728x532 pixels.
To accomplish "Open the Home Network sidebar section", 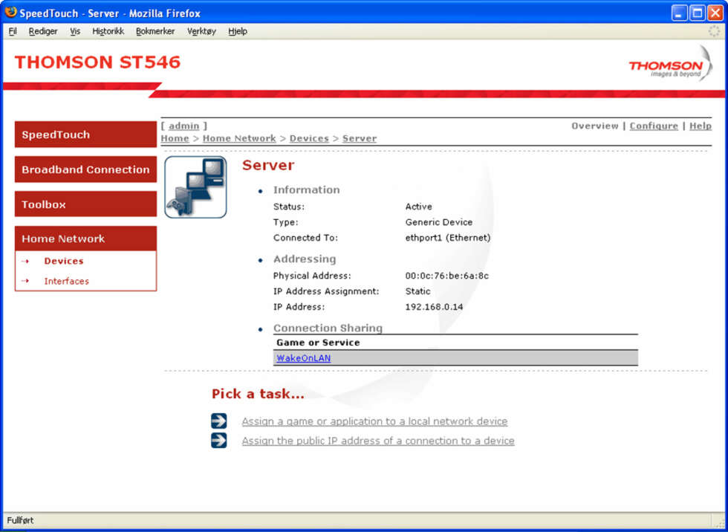I will pyautogui.click(x=85, y=239).
